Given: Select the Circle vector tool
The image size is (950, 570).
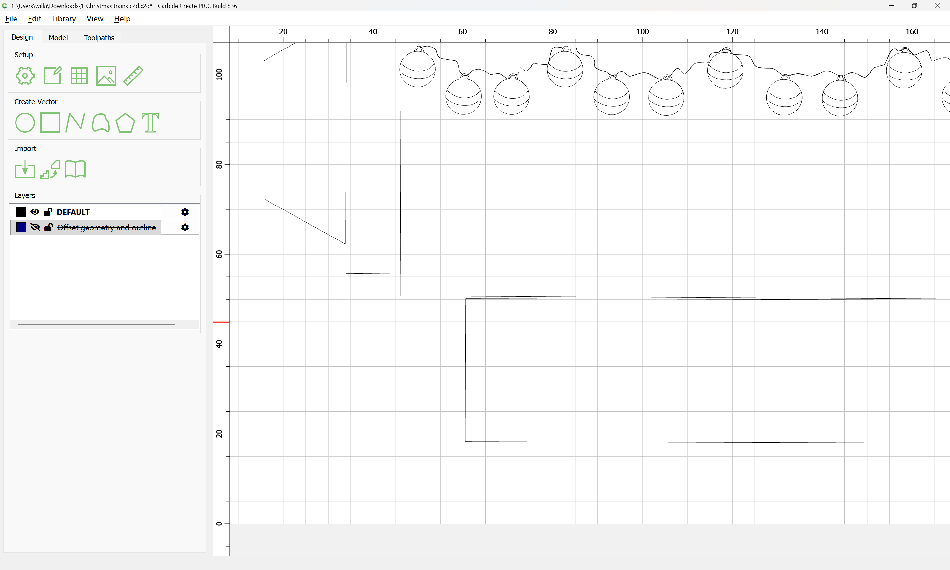Looking at the screenshot, I should (x=25, y=123).
